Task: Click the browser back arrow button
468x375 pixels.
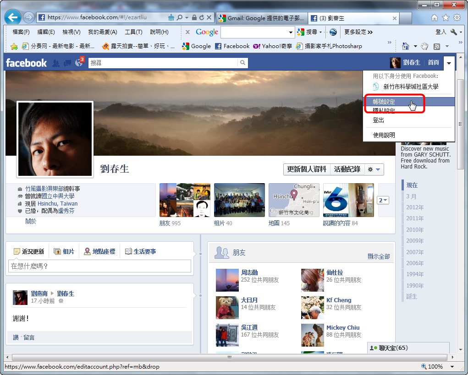Action: 13,17
